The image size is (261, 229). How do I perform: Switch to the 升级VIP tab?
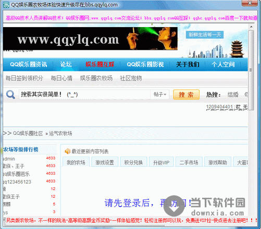point(161,162)
